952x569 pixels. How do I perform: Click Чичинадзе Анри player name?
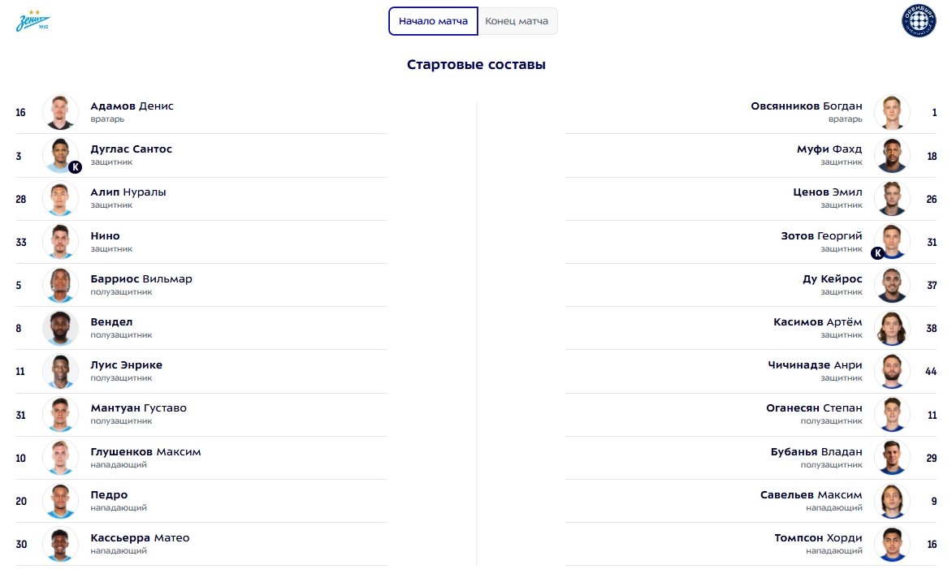[815, 365]
